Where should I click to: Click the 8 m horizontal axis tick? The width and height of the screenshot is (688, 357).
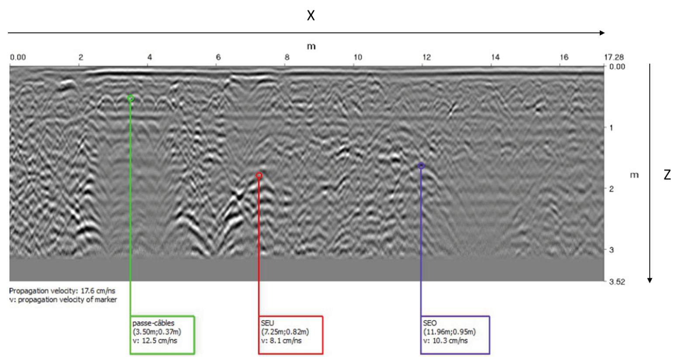click(x=287, y=57)
